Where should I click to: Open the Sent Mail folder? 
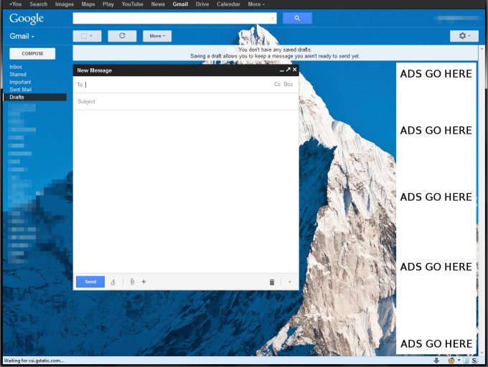tap(20, 90)
